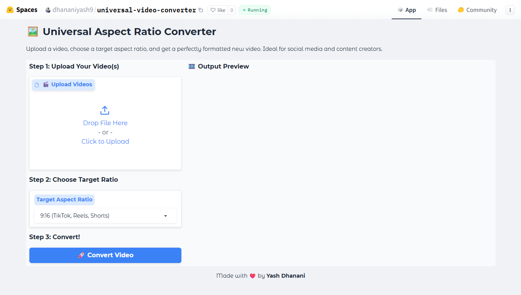521x295 pixels.
Task: Click the heart icon on the like button
Action: point(213,10)
